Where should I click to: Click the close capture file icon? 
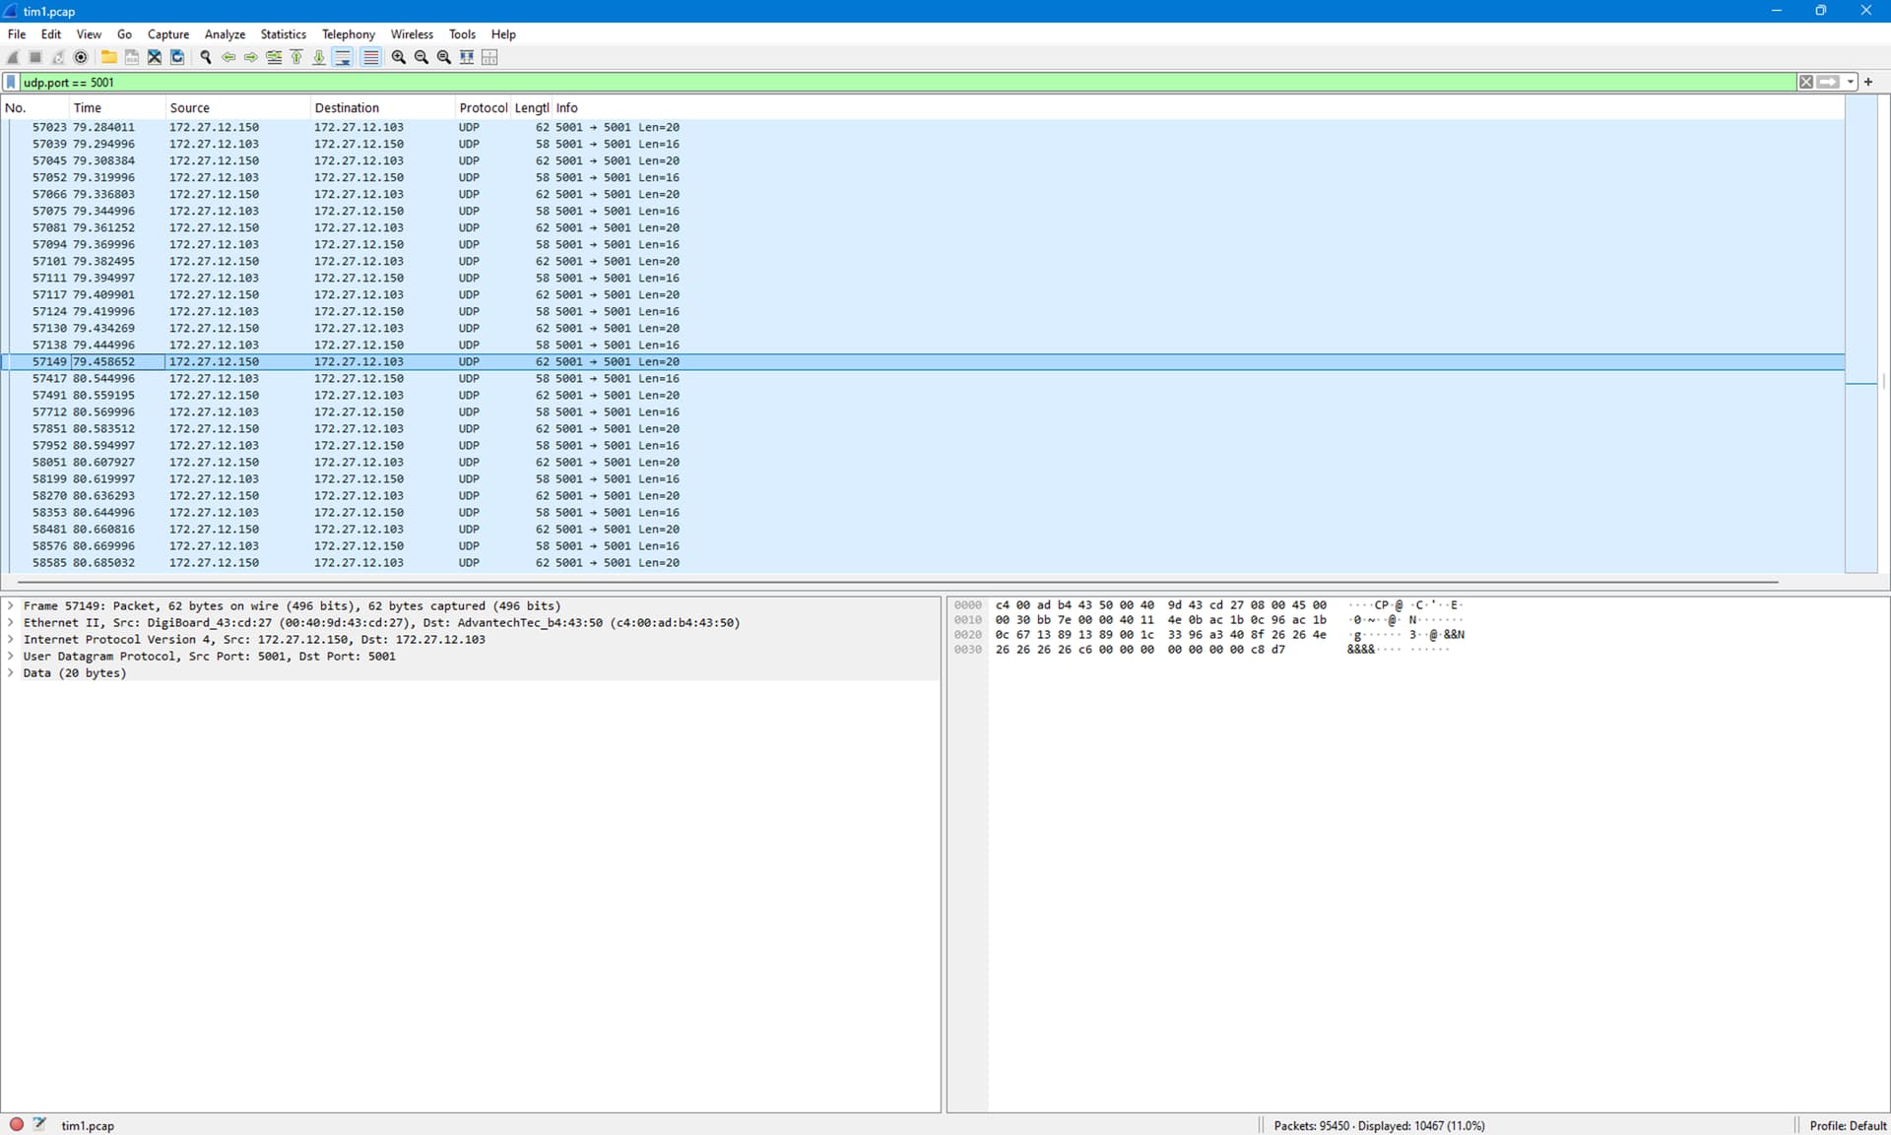tap(155, 57)
